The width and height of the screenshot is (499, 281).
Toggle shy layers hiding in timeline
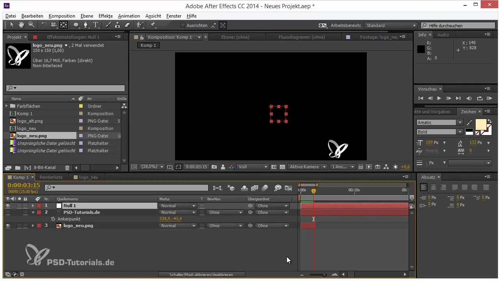click(244, 188)
